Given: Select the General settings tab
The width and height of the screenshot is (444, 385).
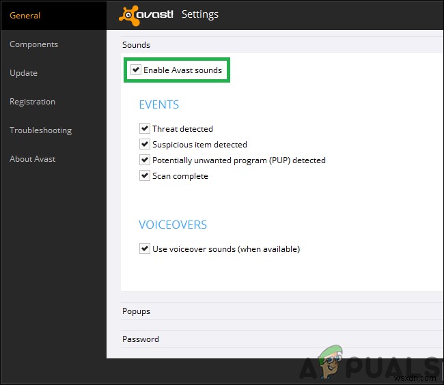Looking at the screenshot, I should tap(25, 16).
